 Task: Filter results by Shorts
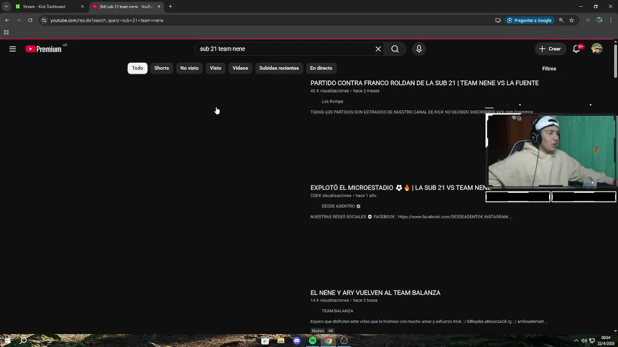click(x=162, y=68)
